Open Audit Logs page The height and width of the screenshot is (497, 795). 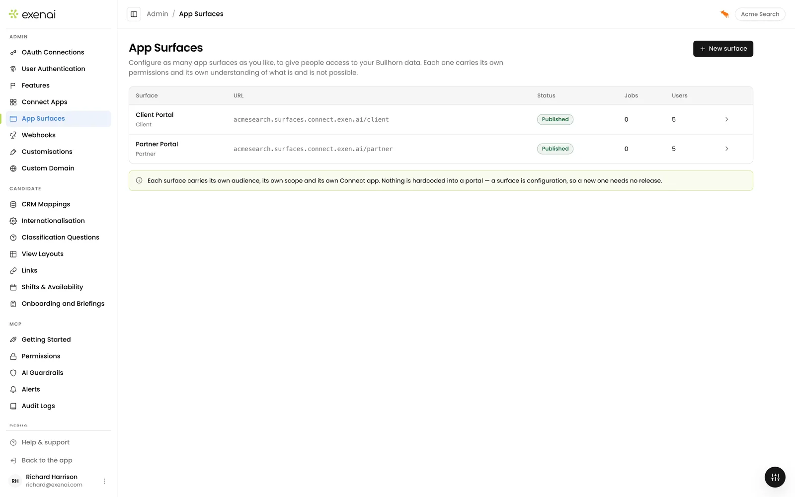click(59, 406)
